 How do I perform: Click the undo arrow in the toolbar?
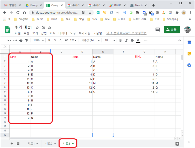point(9,40)
